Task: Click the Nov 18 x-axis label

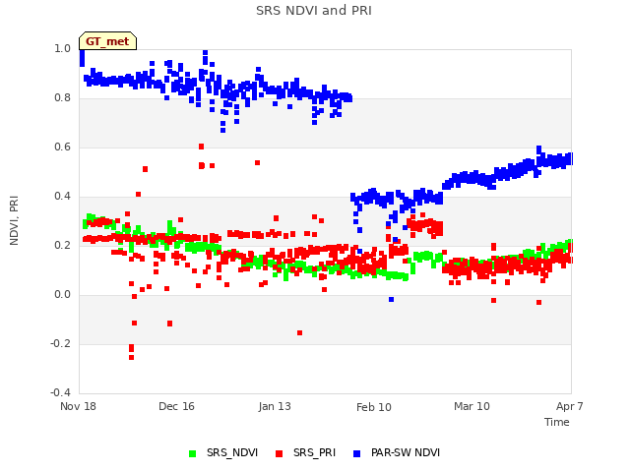Action: pos(78,406)
